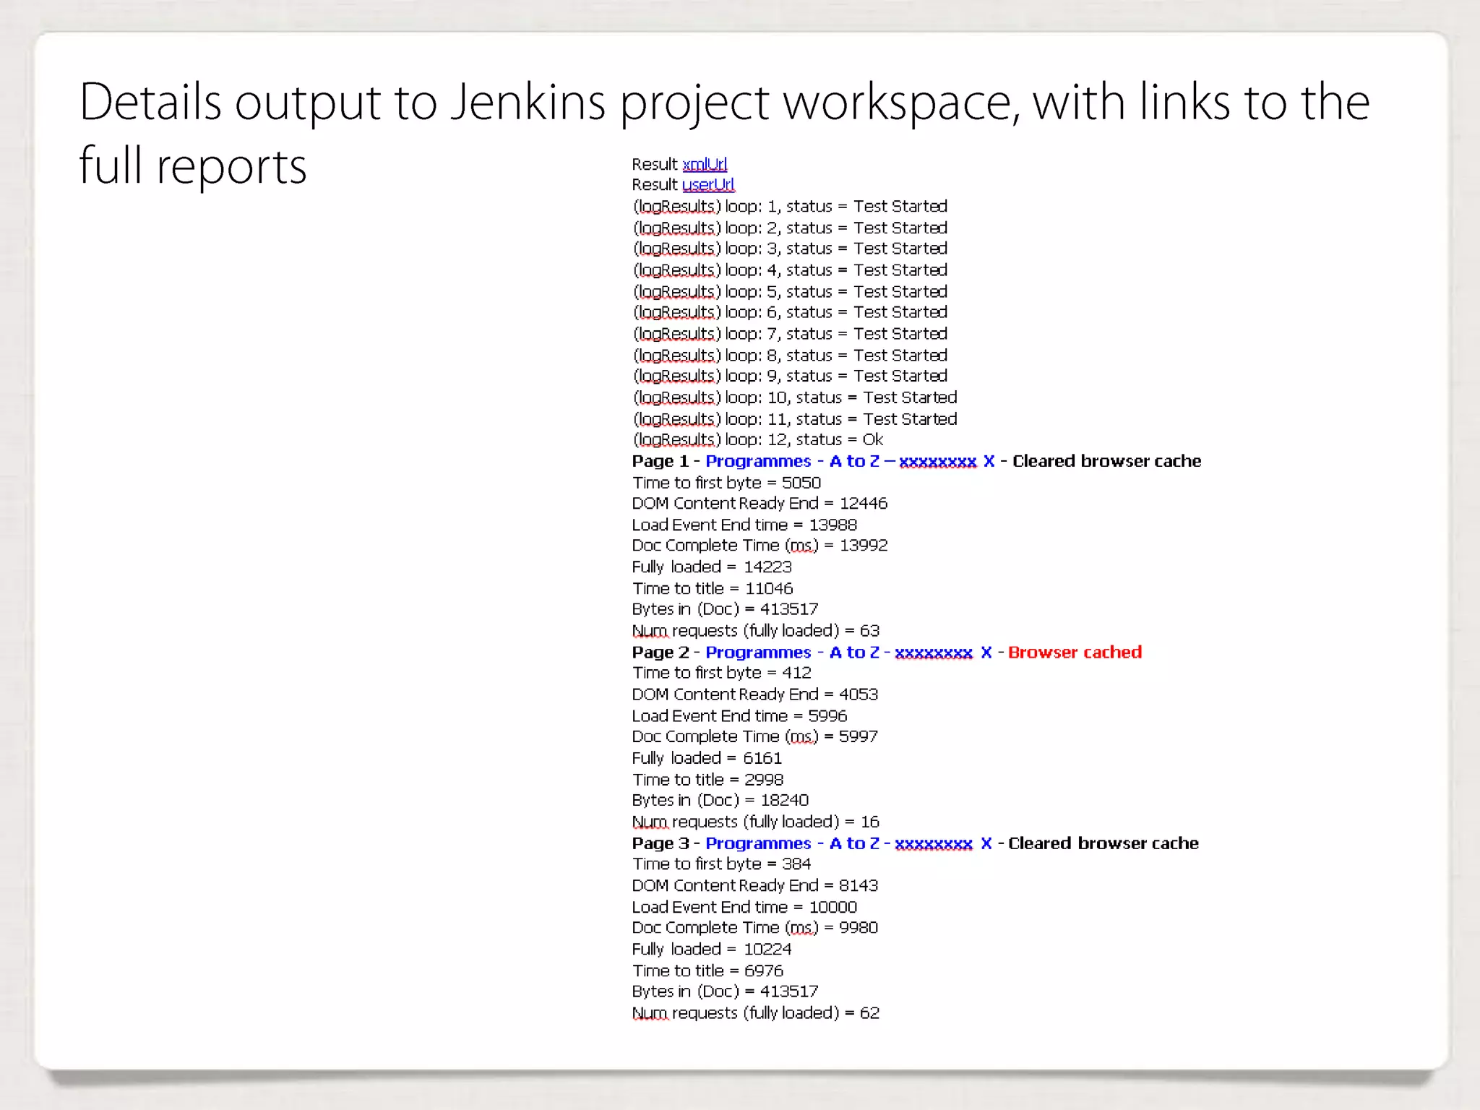The width and height of the screenshot is (1480, 1110).
Task: Click the 'Cleared browser cache' label of Page 1
Action: click(1106, 461)
